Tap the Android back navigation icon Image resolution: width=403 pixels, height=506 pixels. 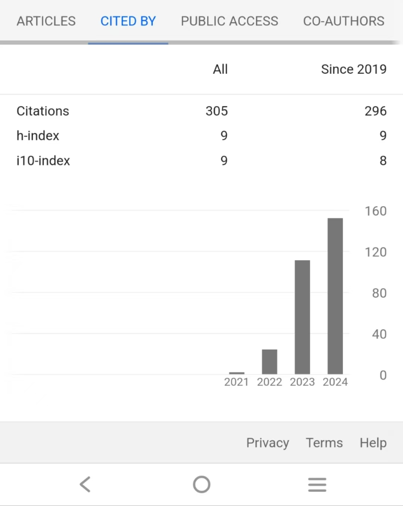coord(85,484)
